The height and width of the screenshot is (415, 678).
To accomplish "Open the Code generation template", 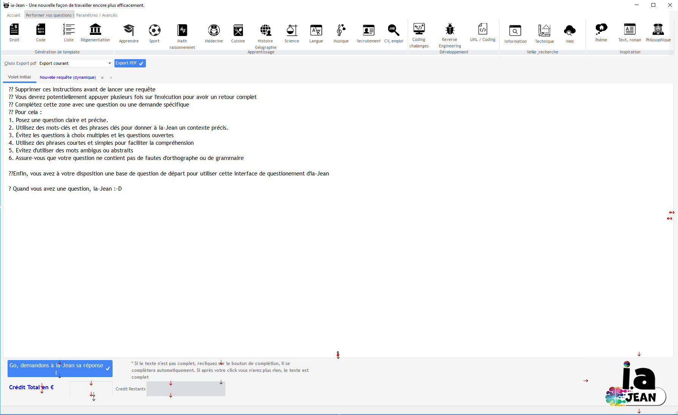I will point(41,33).
